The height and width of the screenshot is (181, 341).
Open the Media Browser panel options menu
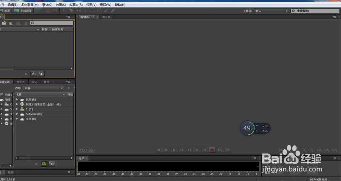coord(68,82)
